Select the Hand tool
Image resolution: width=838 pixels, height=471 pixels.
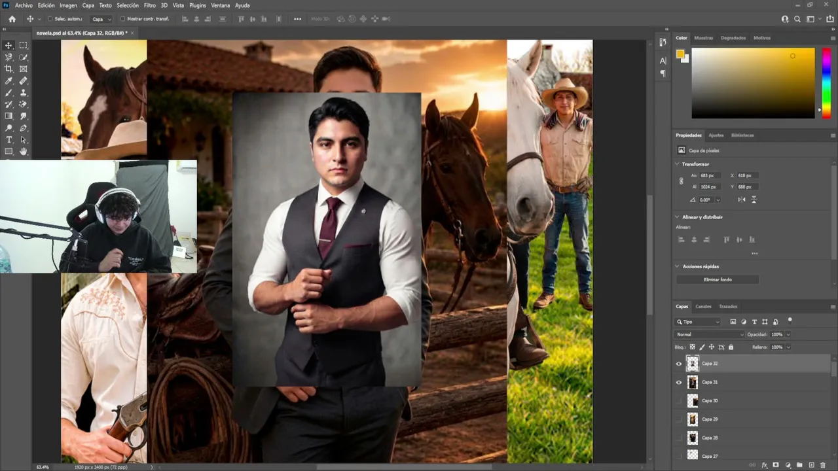pos(24,152)
